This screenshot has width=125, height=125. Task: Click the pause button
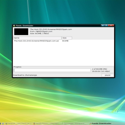pos(107,75)
